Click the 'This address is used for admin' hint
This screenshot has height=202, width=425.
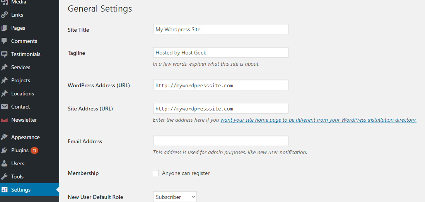tap(230, 152)
